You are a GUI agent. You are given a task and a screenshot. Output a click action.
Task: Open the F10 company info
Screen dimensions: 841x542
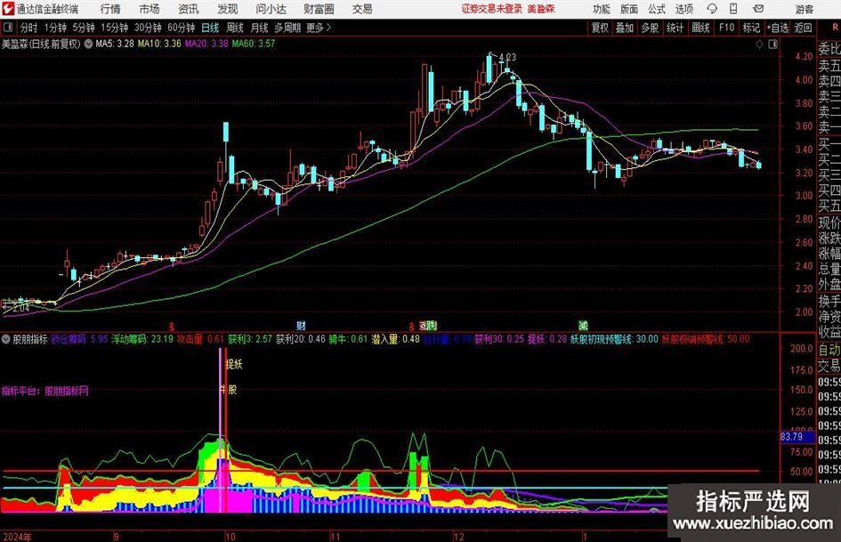(x=727, y=28)
